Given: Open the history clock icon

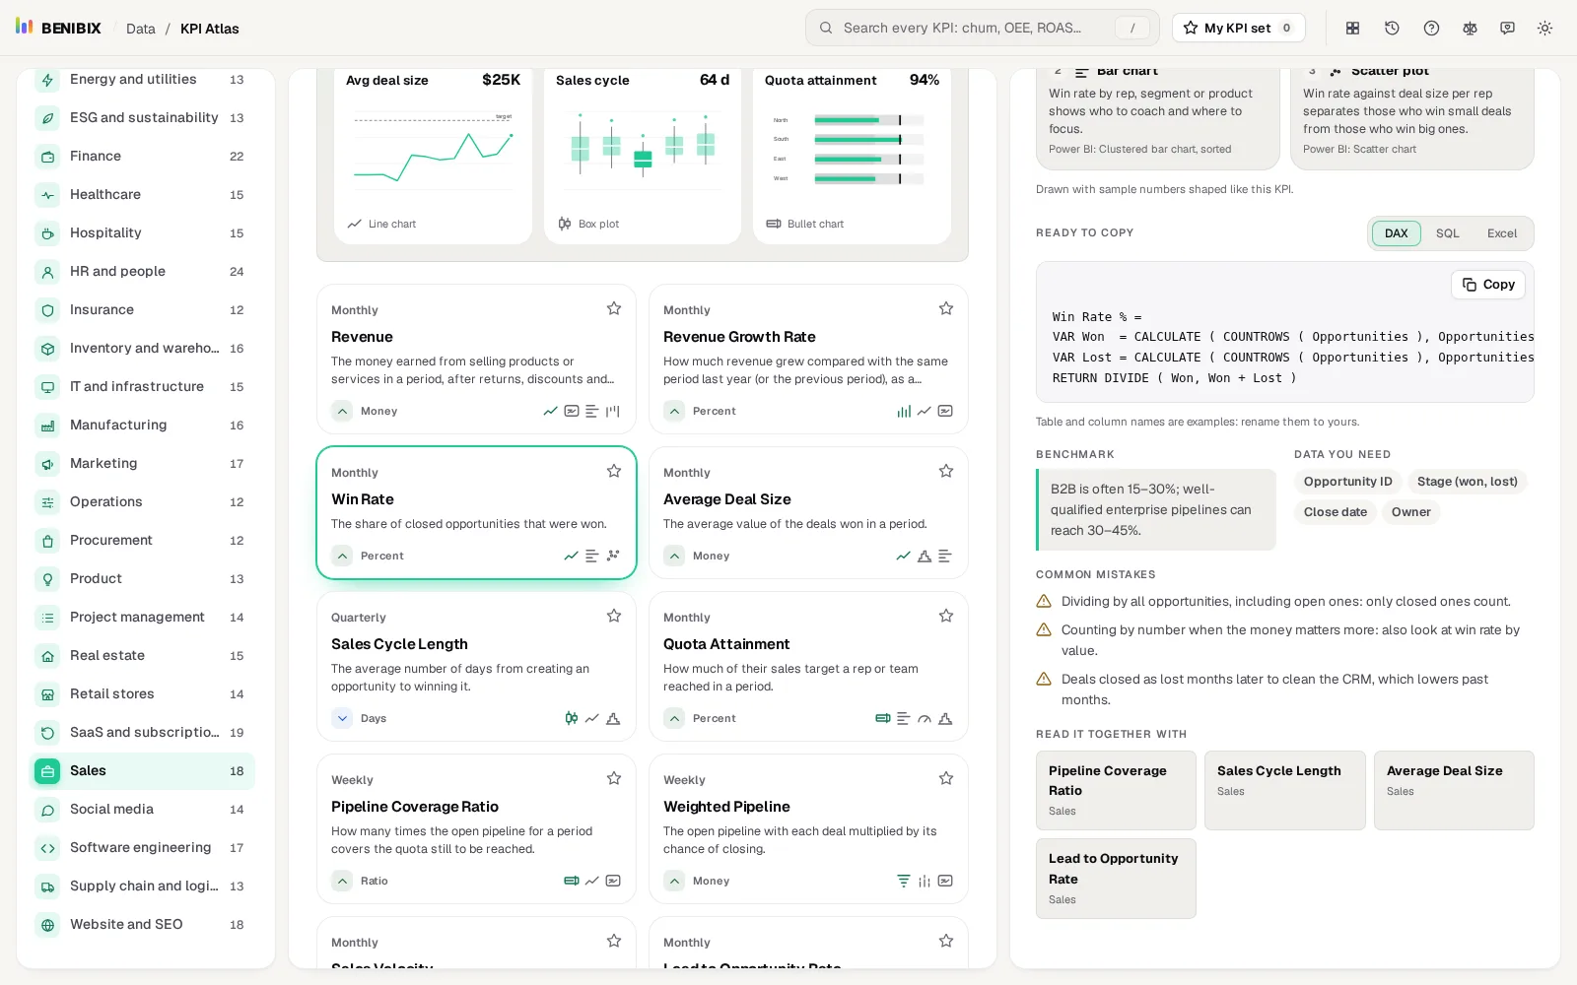Looking at the screenshot, I should coord(1392,29).
